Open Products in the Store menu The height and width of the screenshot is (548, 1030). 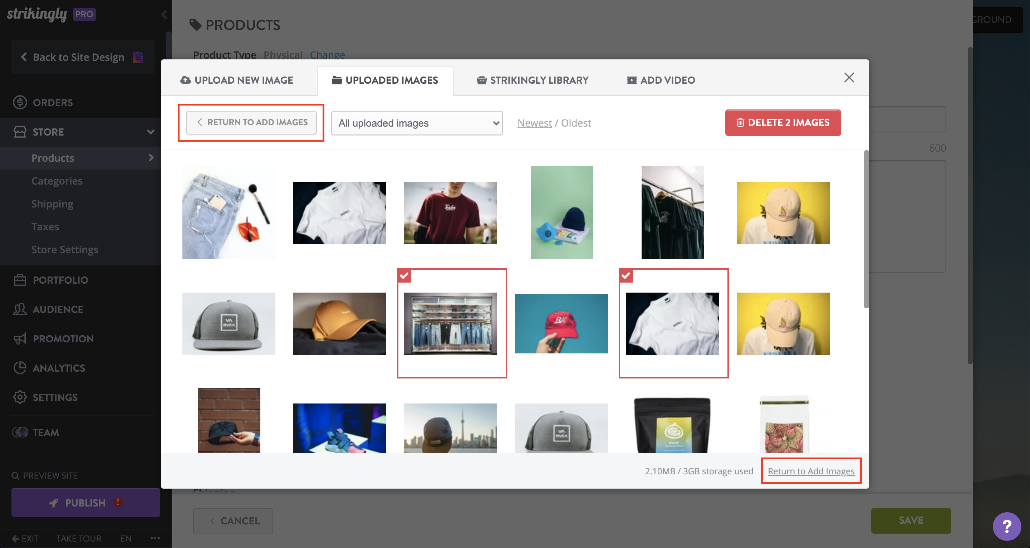coord(53,158)
